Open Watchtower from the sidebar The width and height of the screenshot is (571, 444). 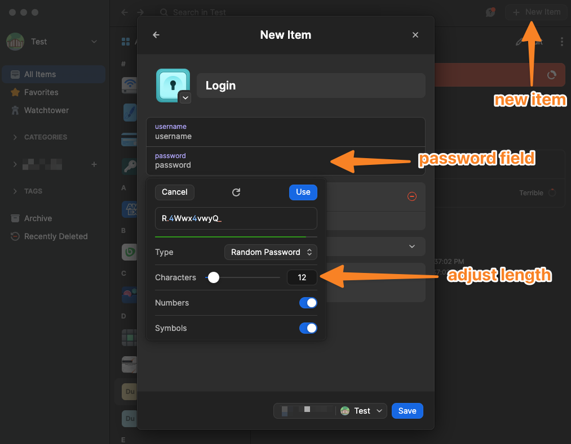pyautogui.click(x=46, y=110)
